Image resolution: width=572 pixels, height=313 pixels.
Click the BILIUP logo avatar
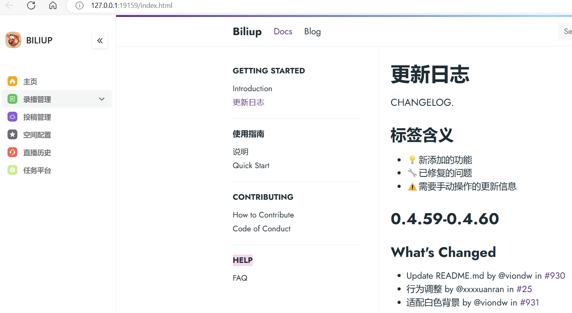[x=13, y=40]
